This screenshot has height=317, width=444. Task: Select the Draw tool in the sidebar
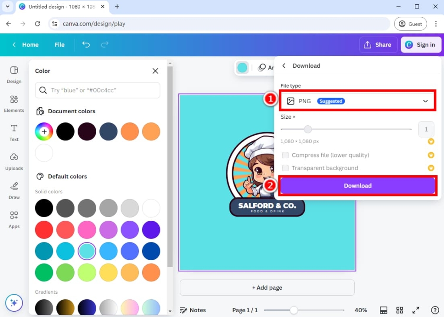13,190
